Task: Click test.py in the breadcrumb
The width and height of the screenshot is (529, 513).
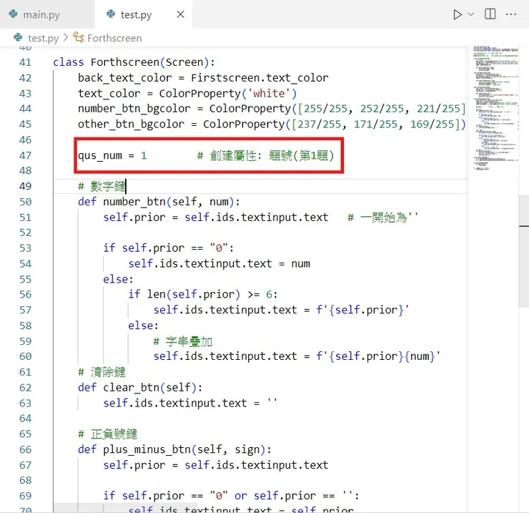Action: coord(43,38)
